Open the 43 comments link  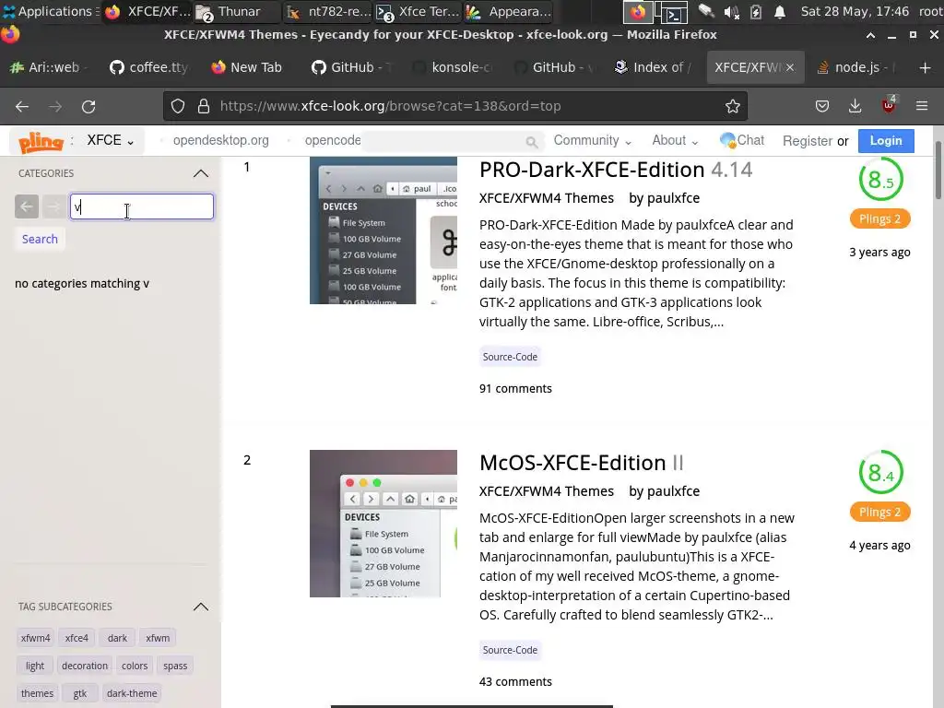click(x=515, y=682)
